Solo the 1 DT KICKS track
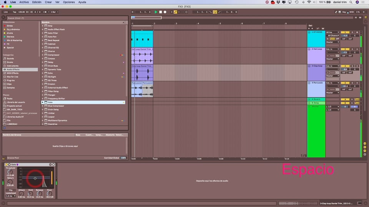 tap(352, 32)
